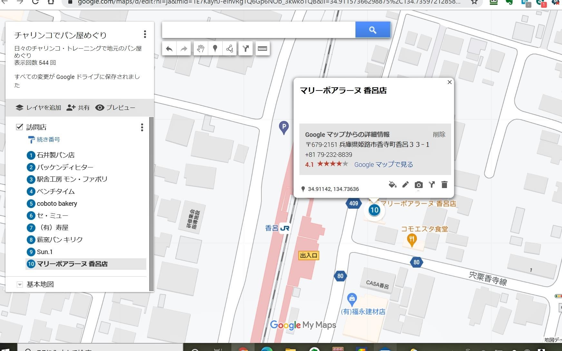
Task: Open the Google マップで見る link
Action: click(x=383, y=165)
